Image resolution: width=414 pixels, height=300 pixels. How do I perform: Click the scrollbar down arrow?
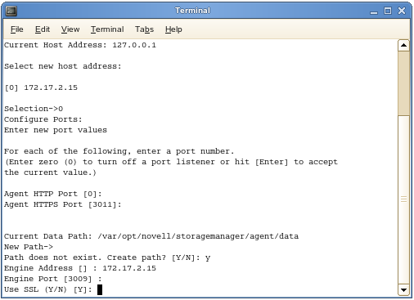[x=403, y=289]
